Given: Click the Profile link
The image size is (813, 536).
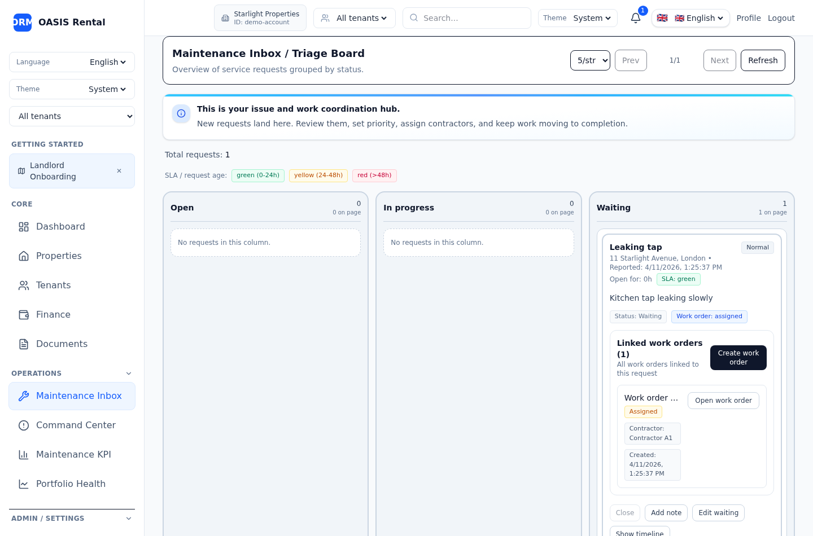Looking at the screenshot, I should click(748, 18).
